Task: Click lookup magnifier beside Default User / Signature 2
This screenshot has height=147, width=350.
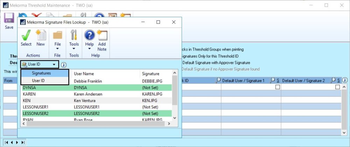Action: 333,80
